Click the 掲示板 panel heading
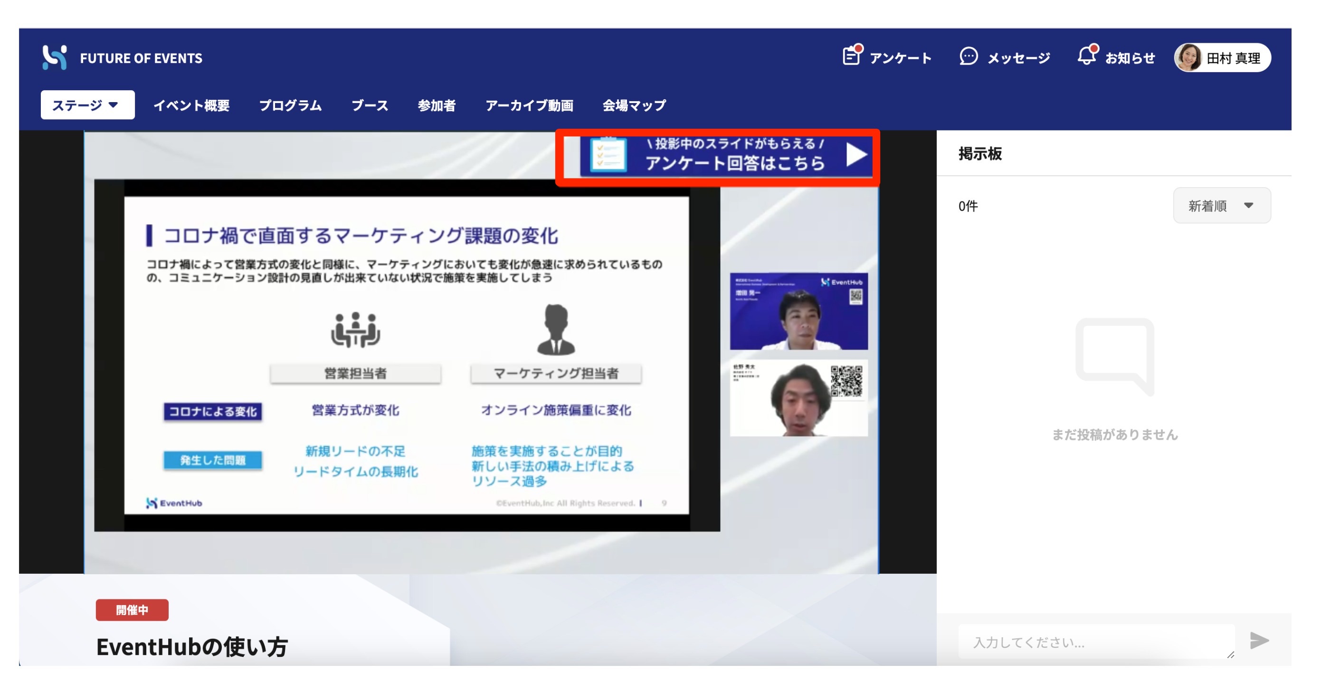Screen dimensions: 1321x683 (979, 153)
